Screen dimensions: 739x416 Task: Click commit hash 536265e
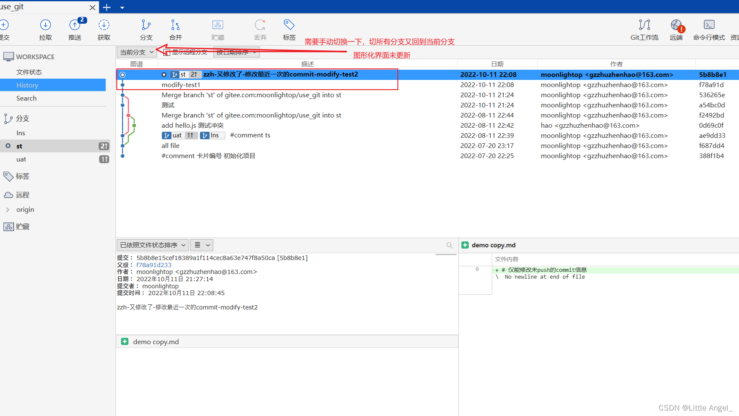pyautogui.click(x=712, y=95)
